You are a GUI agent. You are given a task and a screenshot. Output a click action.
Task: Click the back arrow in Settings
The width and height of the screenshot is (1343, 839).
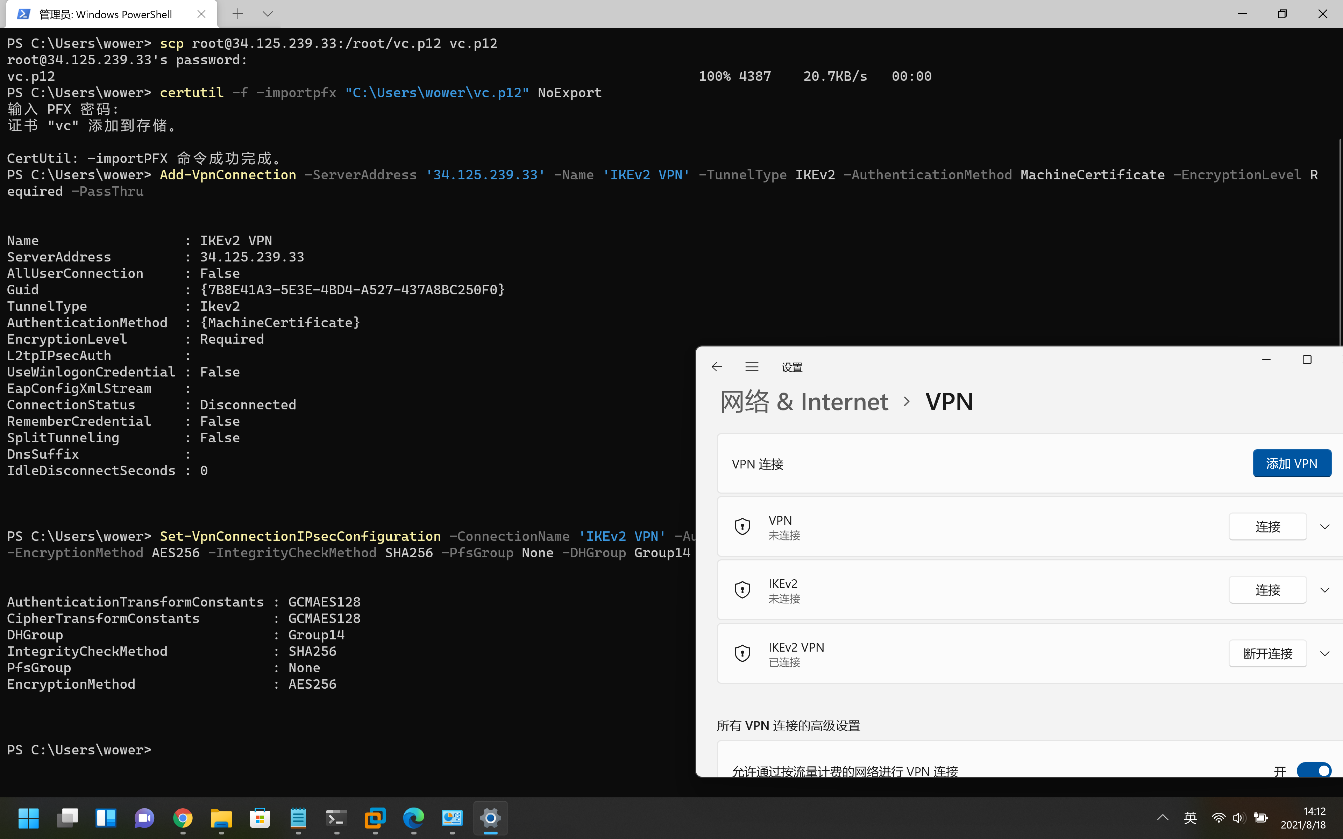click(717, 366)
